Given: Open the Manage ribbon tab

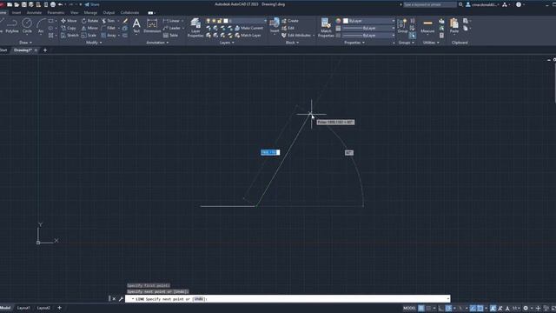Looking at the screenshot, I should (90, 12).
